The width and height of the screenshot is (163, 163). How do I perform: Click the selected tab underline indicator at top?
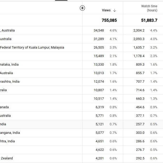point(61,1)
